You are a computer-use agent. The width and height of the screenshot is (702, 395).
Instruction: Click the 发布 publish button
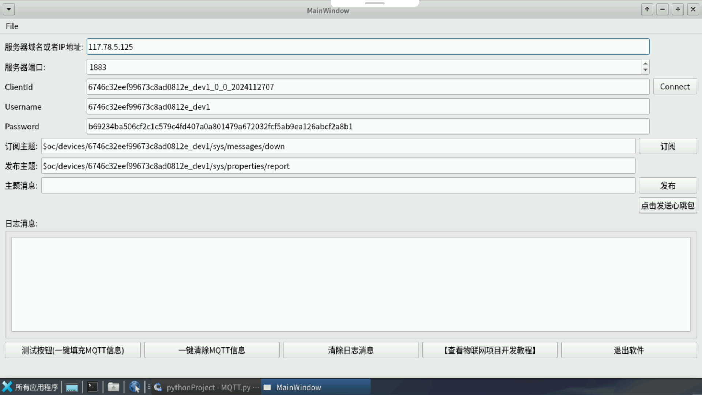pyautogui.click(x=667, y=186)
